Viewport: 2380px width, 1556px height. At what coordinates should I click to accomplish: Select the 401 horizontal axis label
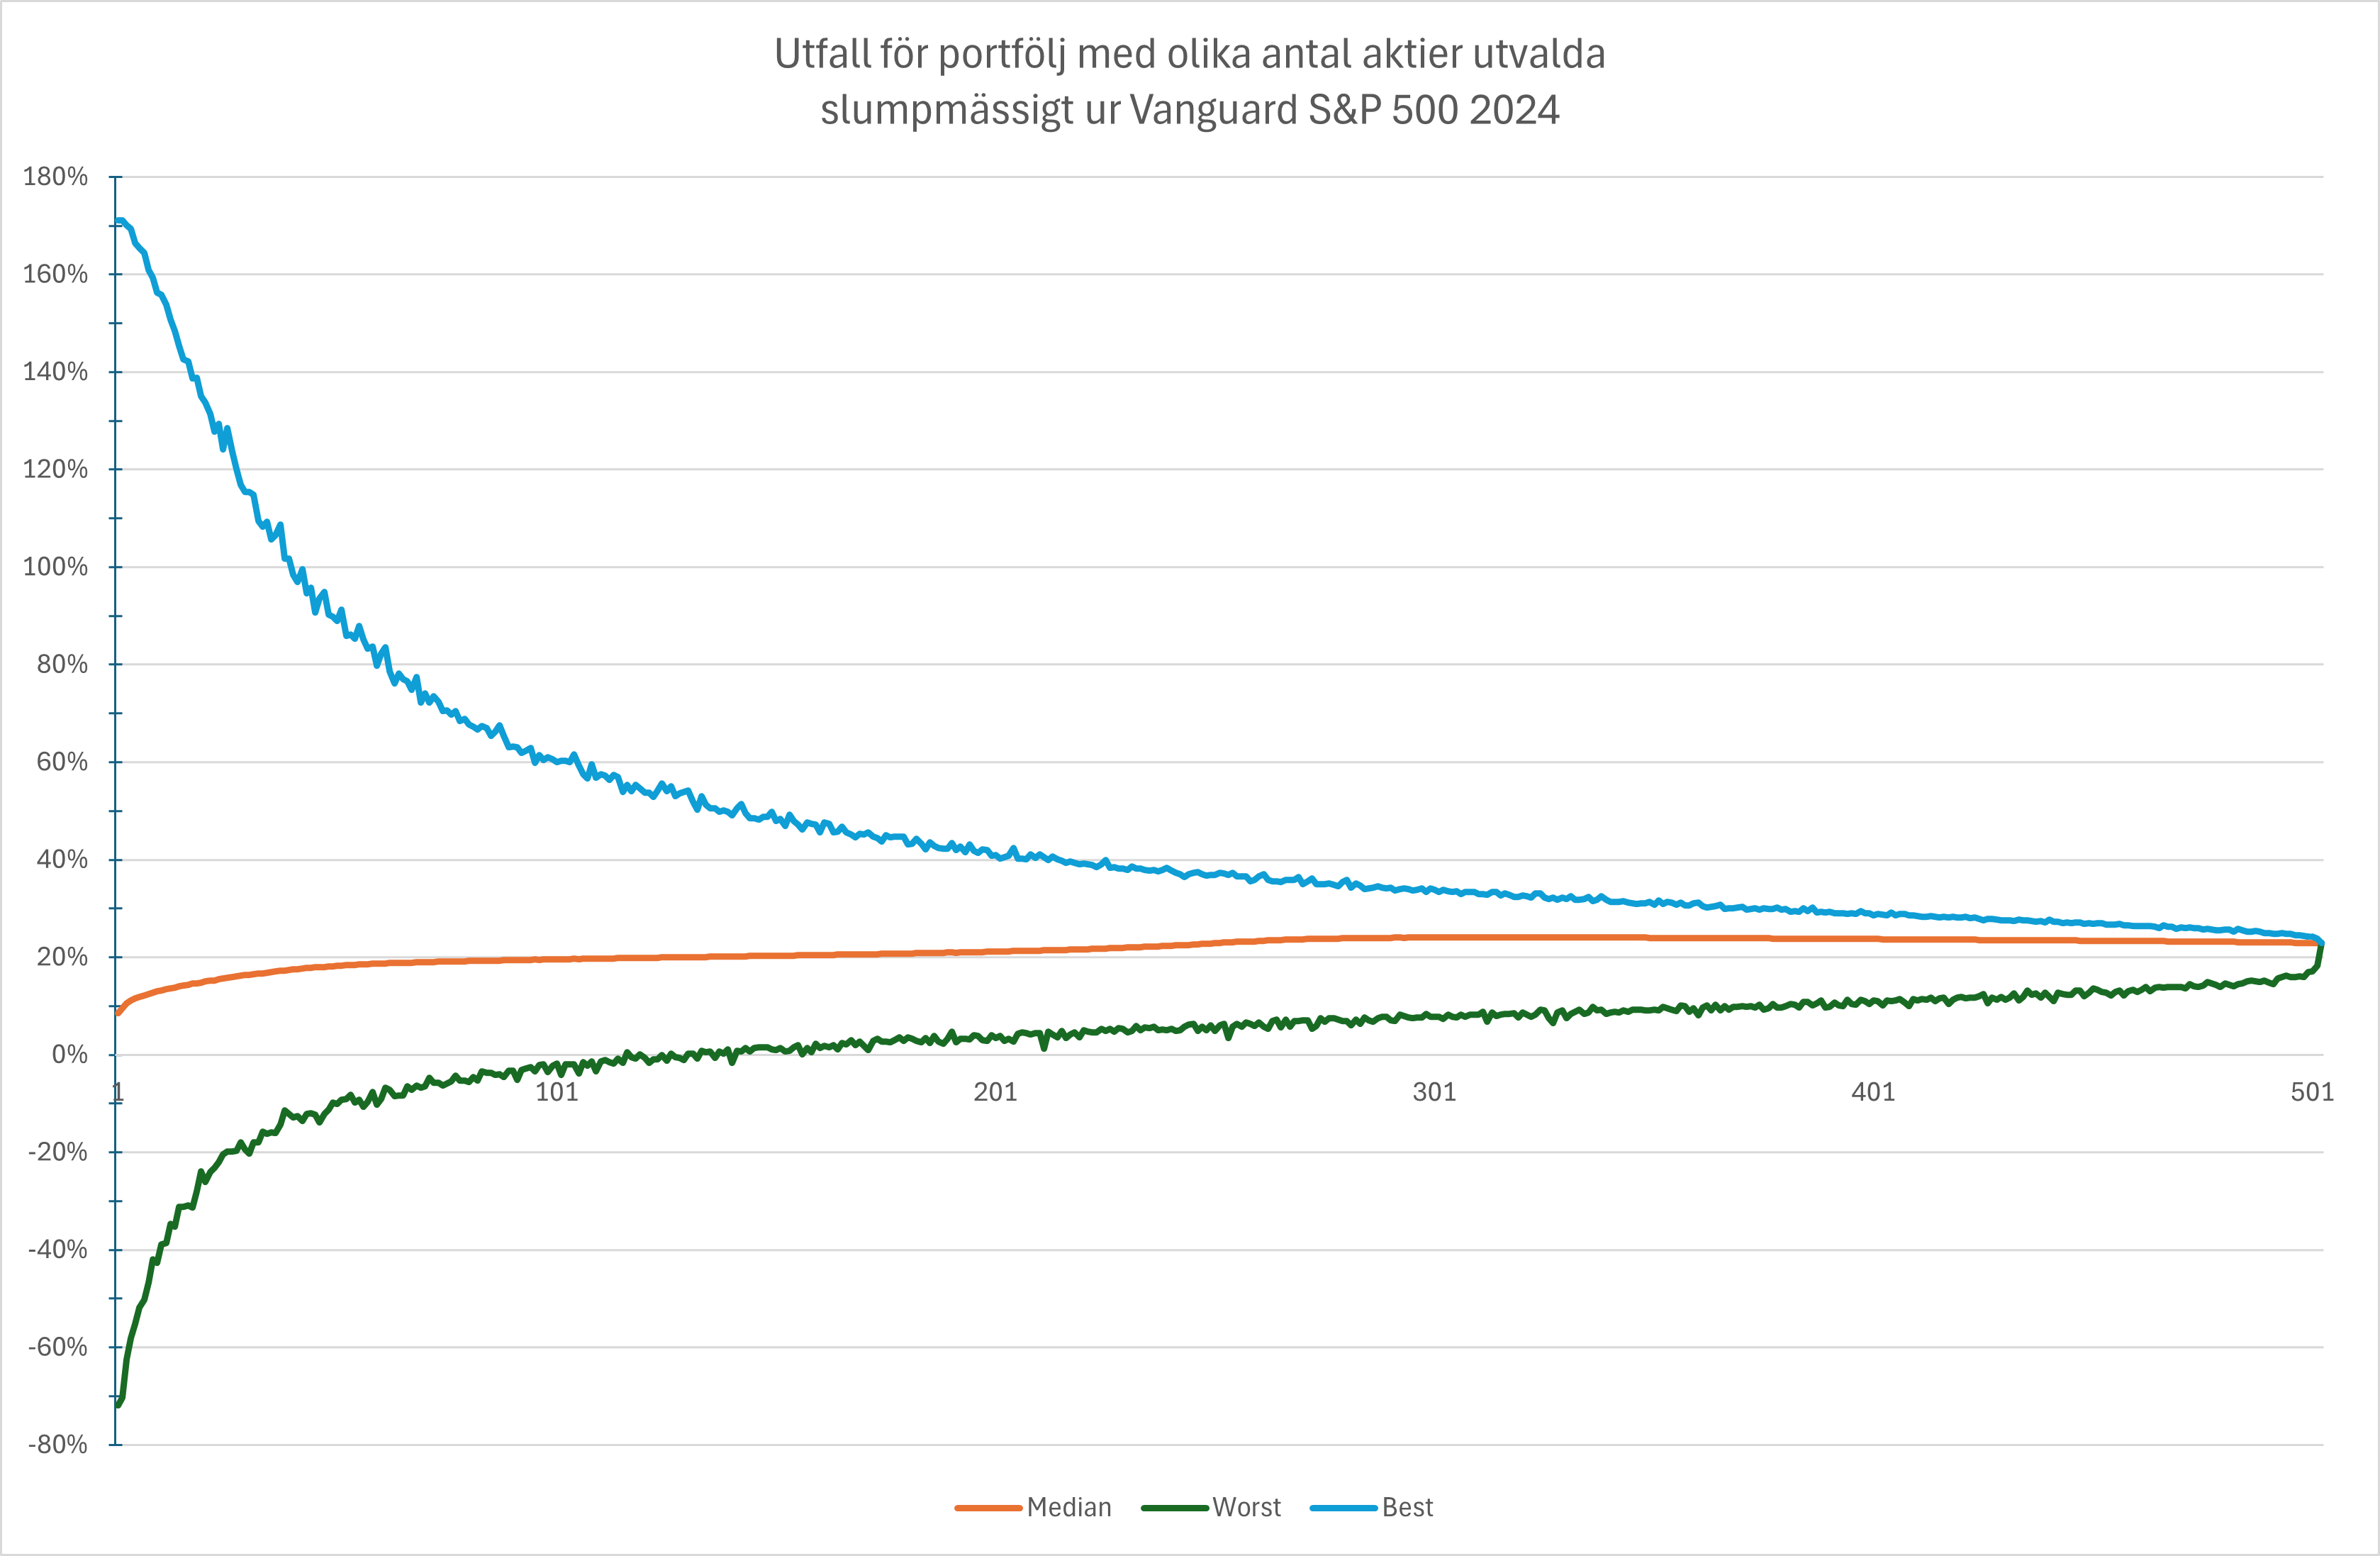coord(1873,1091)
